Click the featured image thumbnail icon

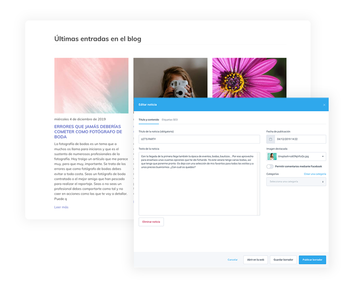pos(271,156)
